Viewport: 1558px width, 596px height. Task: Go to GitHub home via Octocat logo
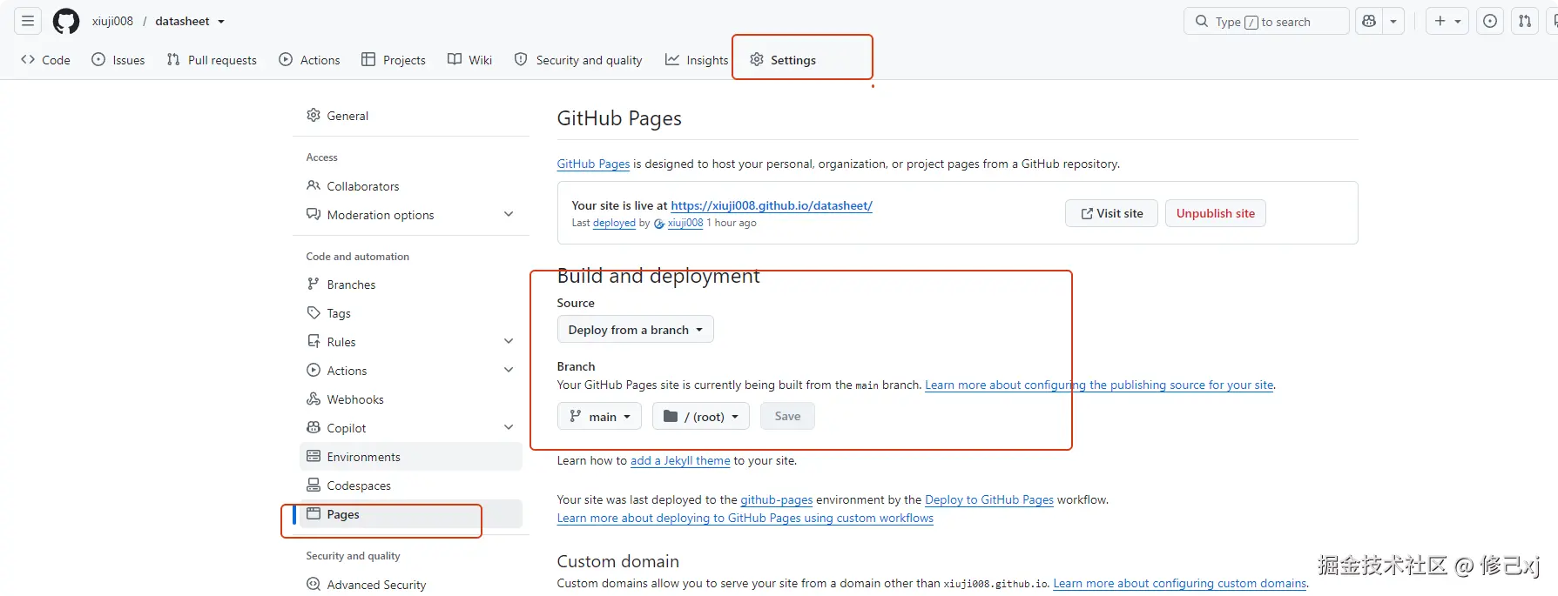coord(66,21)
